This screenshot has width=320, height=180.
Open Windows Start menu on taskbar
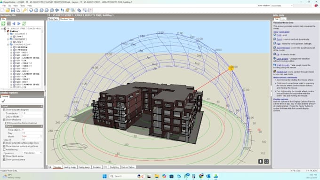pos(104,176)
